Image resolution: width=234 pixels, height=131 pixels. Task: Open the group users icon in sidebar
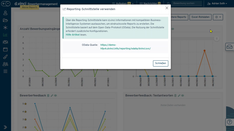tap(5, 64)
